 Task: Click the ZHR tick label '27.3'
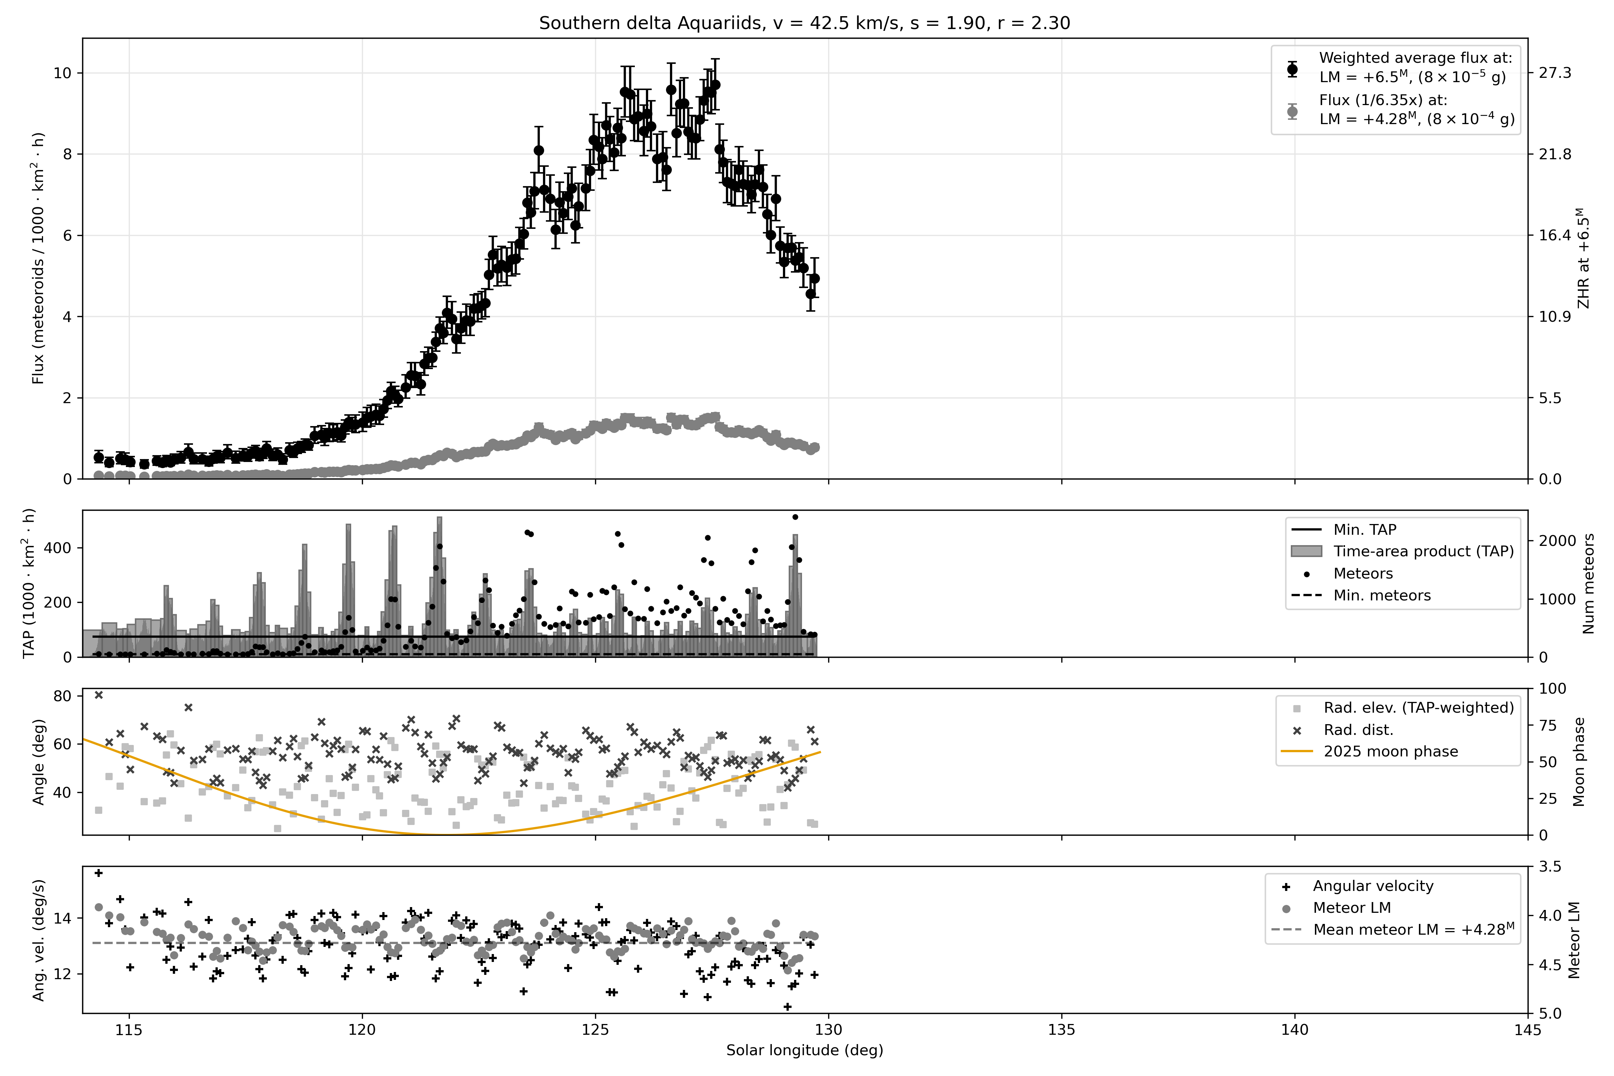tap(1554, 73)
